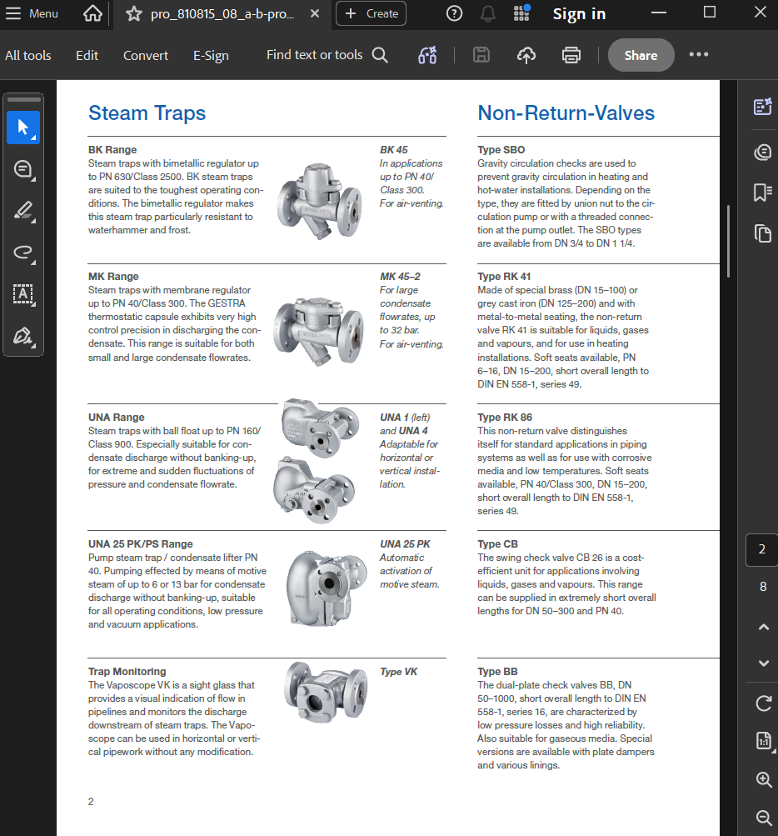Choose the Add comment tool
Viewport: 778px width, 836px height.
pyautogui.click(x=23, y=169)
